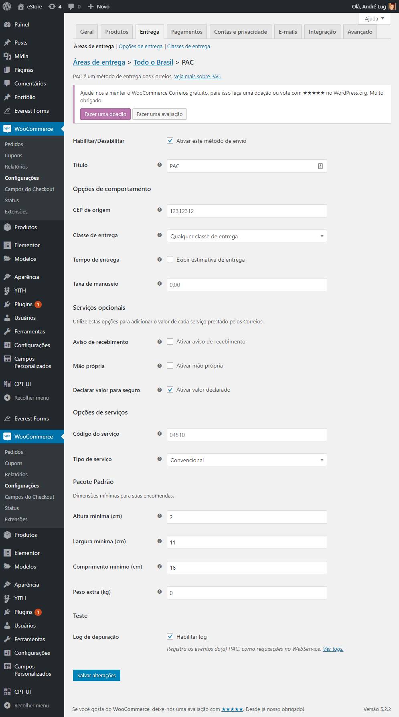Open Opções de entrega sub-section
Viewport: 399px width, 717px height.
pos(140,47)
